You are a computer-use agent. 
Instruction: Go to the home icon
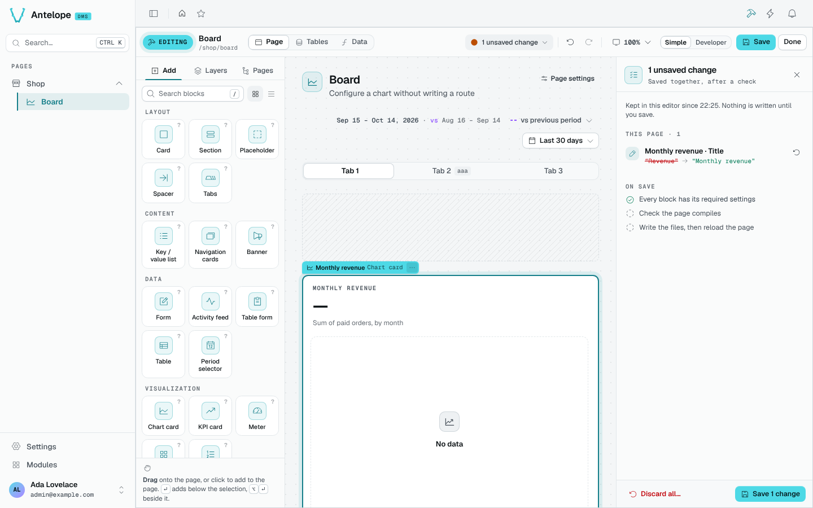point(182,14)
